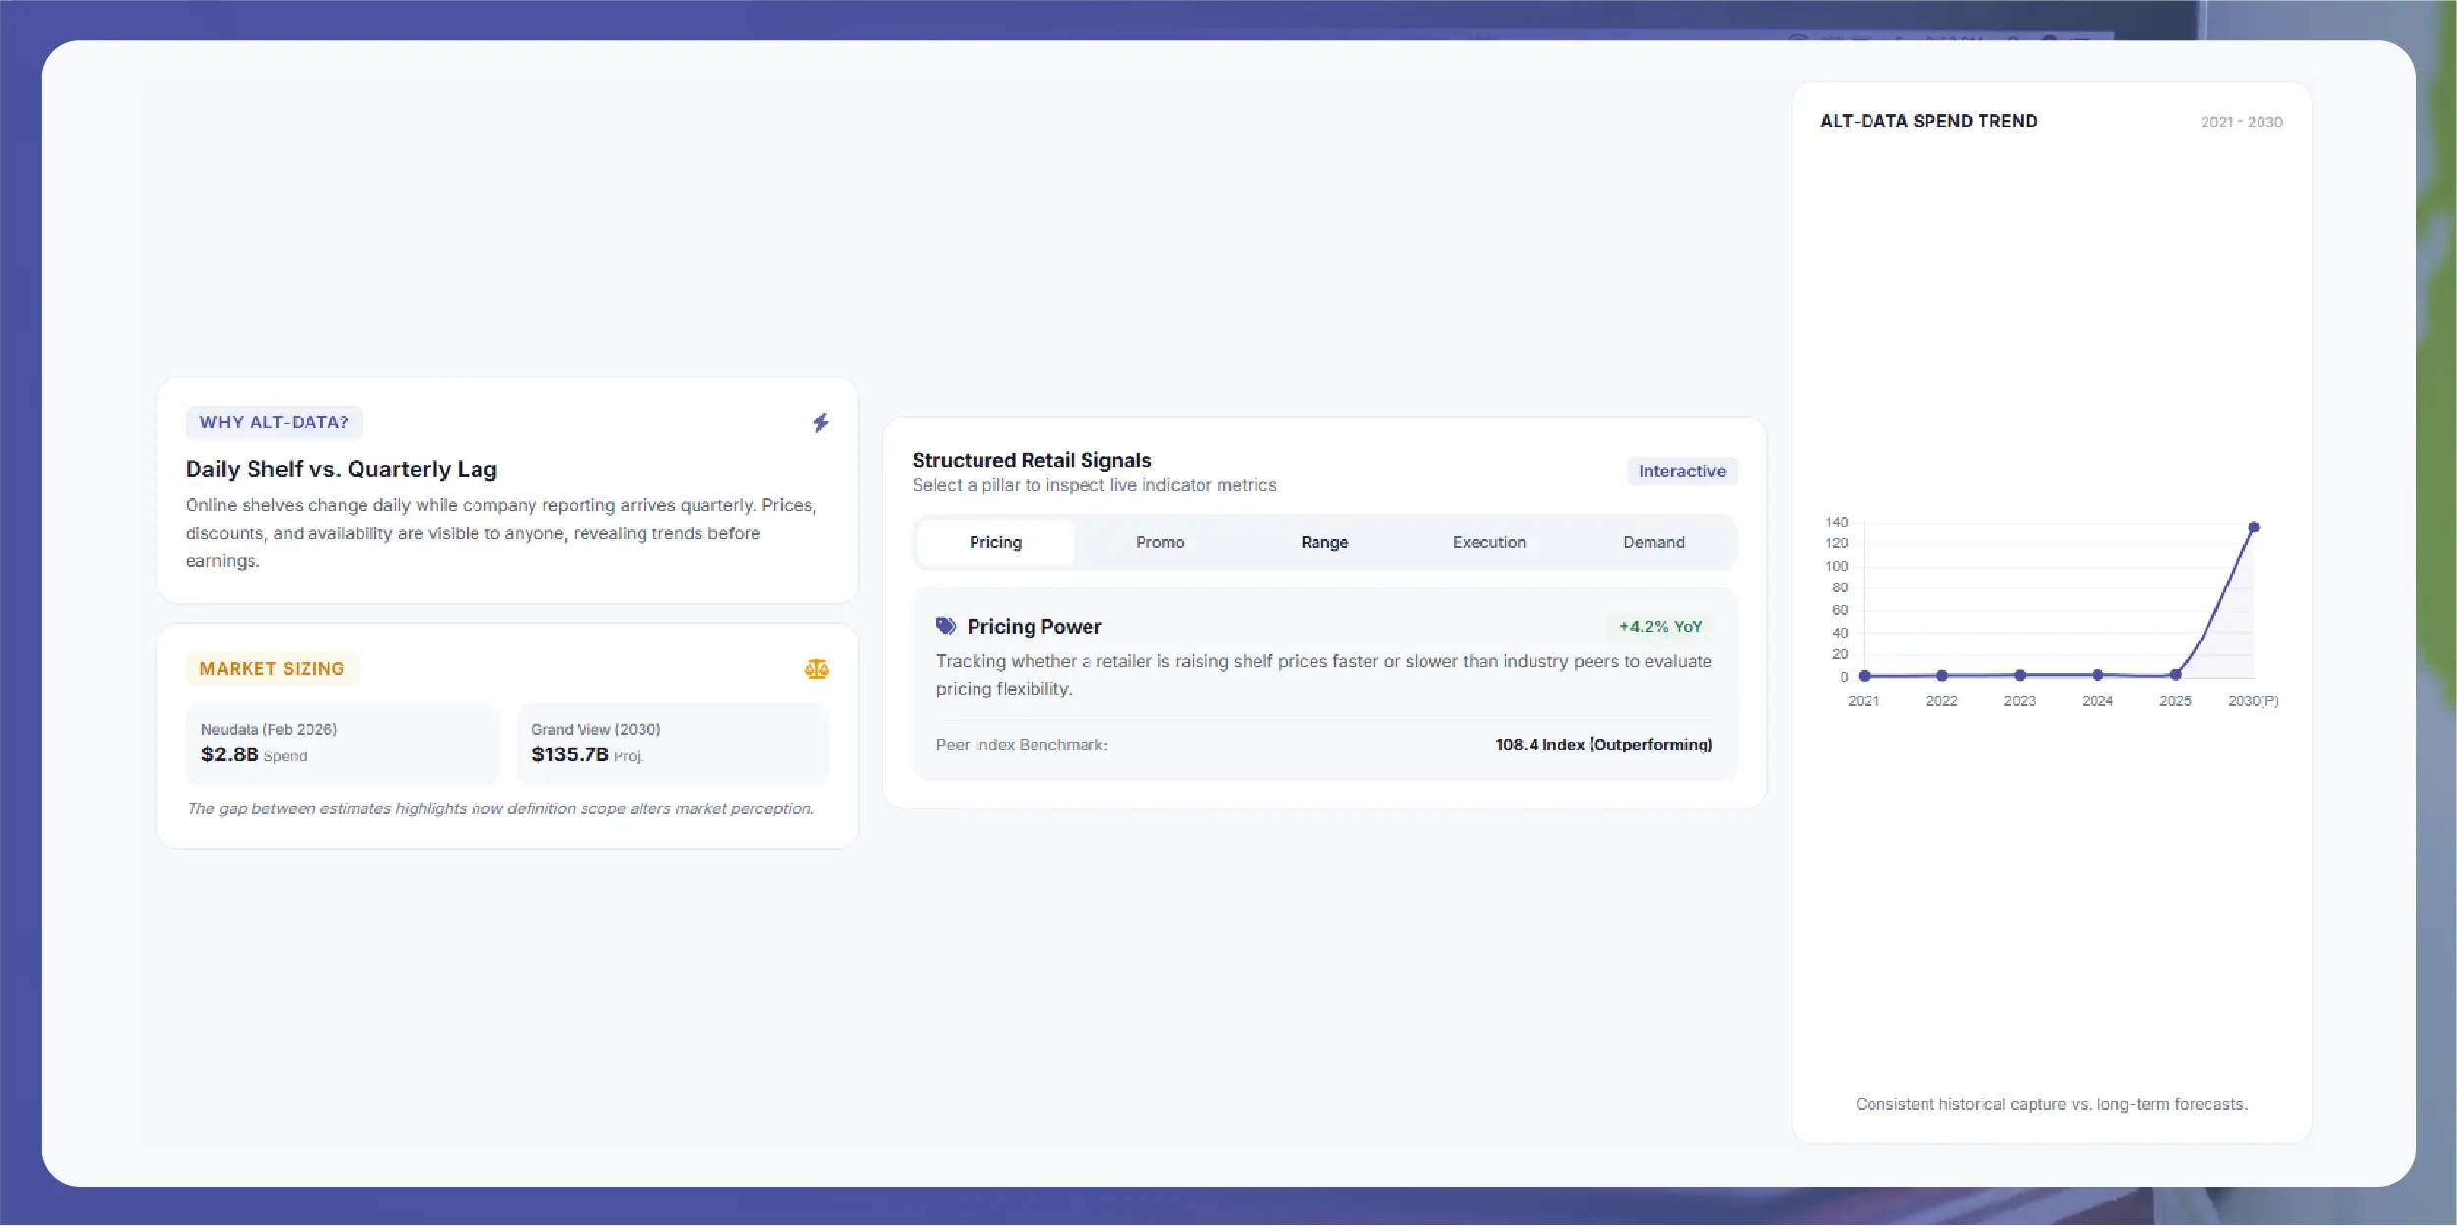Click the Pricing Power tag icon
This screenshot has height=1226, width=2457.
click(x=946, y=626)
